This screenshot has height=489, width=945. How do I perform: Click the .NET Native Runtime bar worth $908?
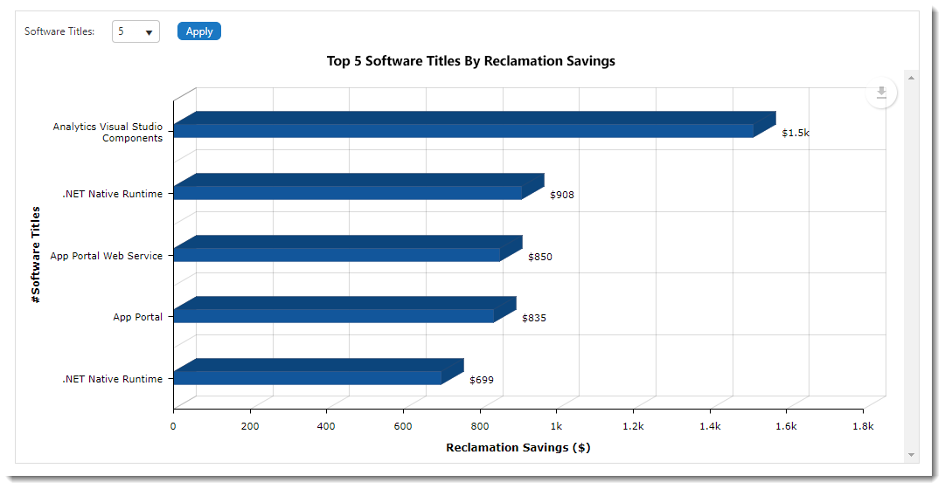click(x=348, y=192)
